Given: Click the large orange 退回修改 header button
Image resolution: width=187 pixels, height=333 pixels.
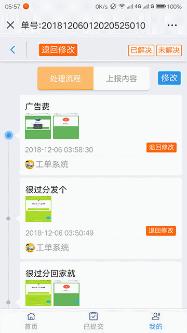Looking at the screenshot, I should click(x=58, y=50).
